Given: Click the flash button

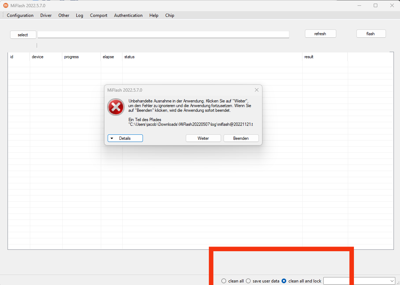Looking at the screenshot, I should [x=371, y=34].
